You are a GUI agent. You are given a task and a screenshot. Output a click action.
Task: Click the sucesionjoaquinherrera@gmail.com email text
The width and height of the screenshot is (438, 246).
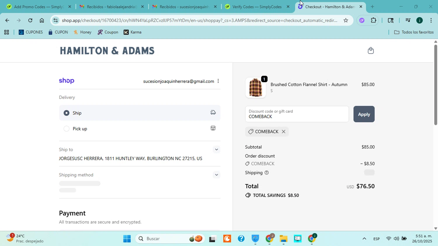178,81
